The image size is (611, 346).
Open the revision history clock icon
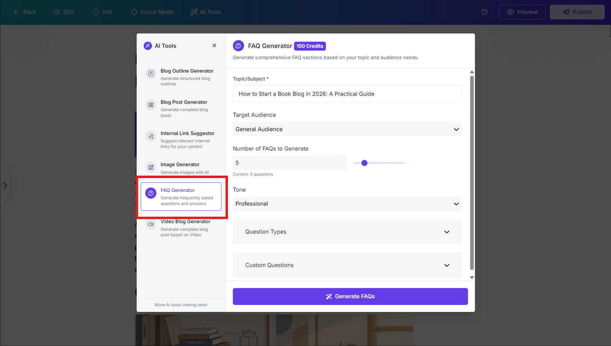click(x=484, y=12)
